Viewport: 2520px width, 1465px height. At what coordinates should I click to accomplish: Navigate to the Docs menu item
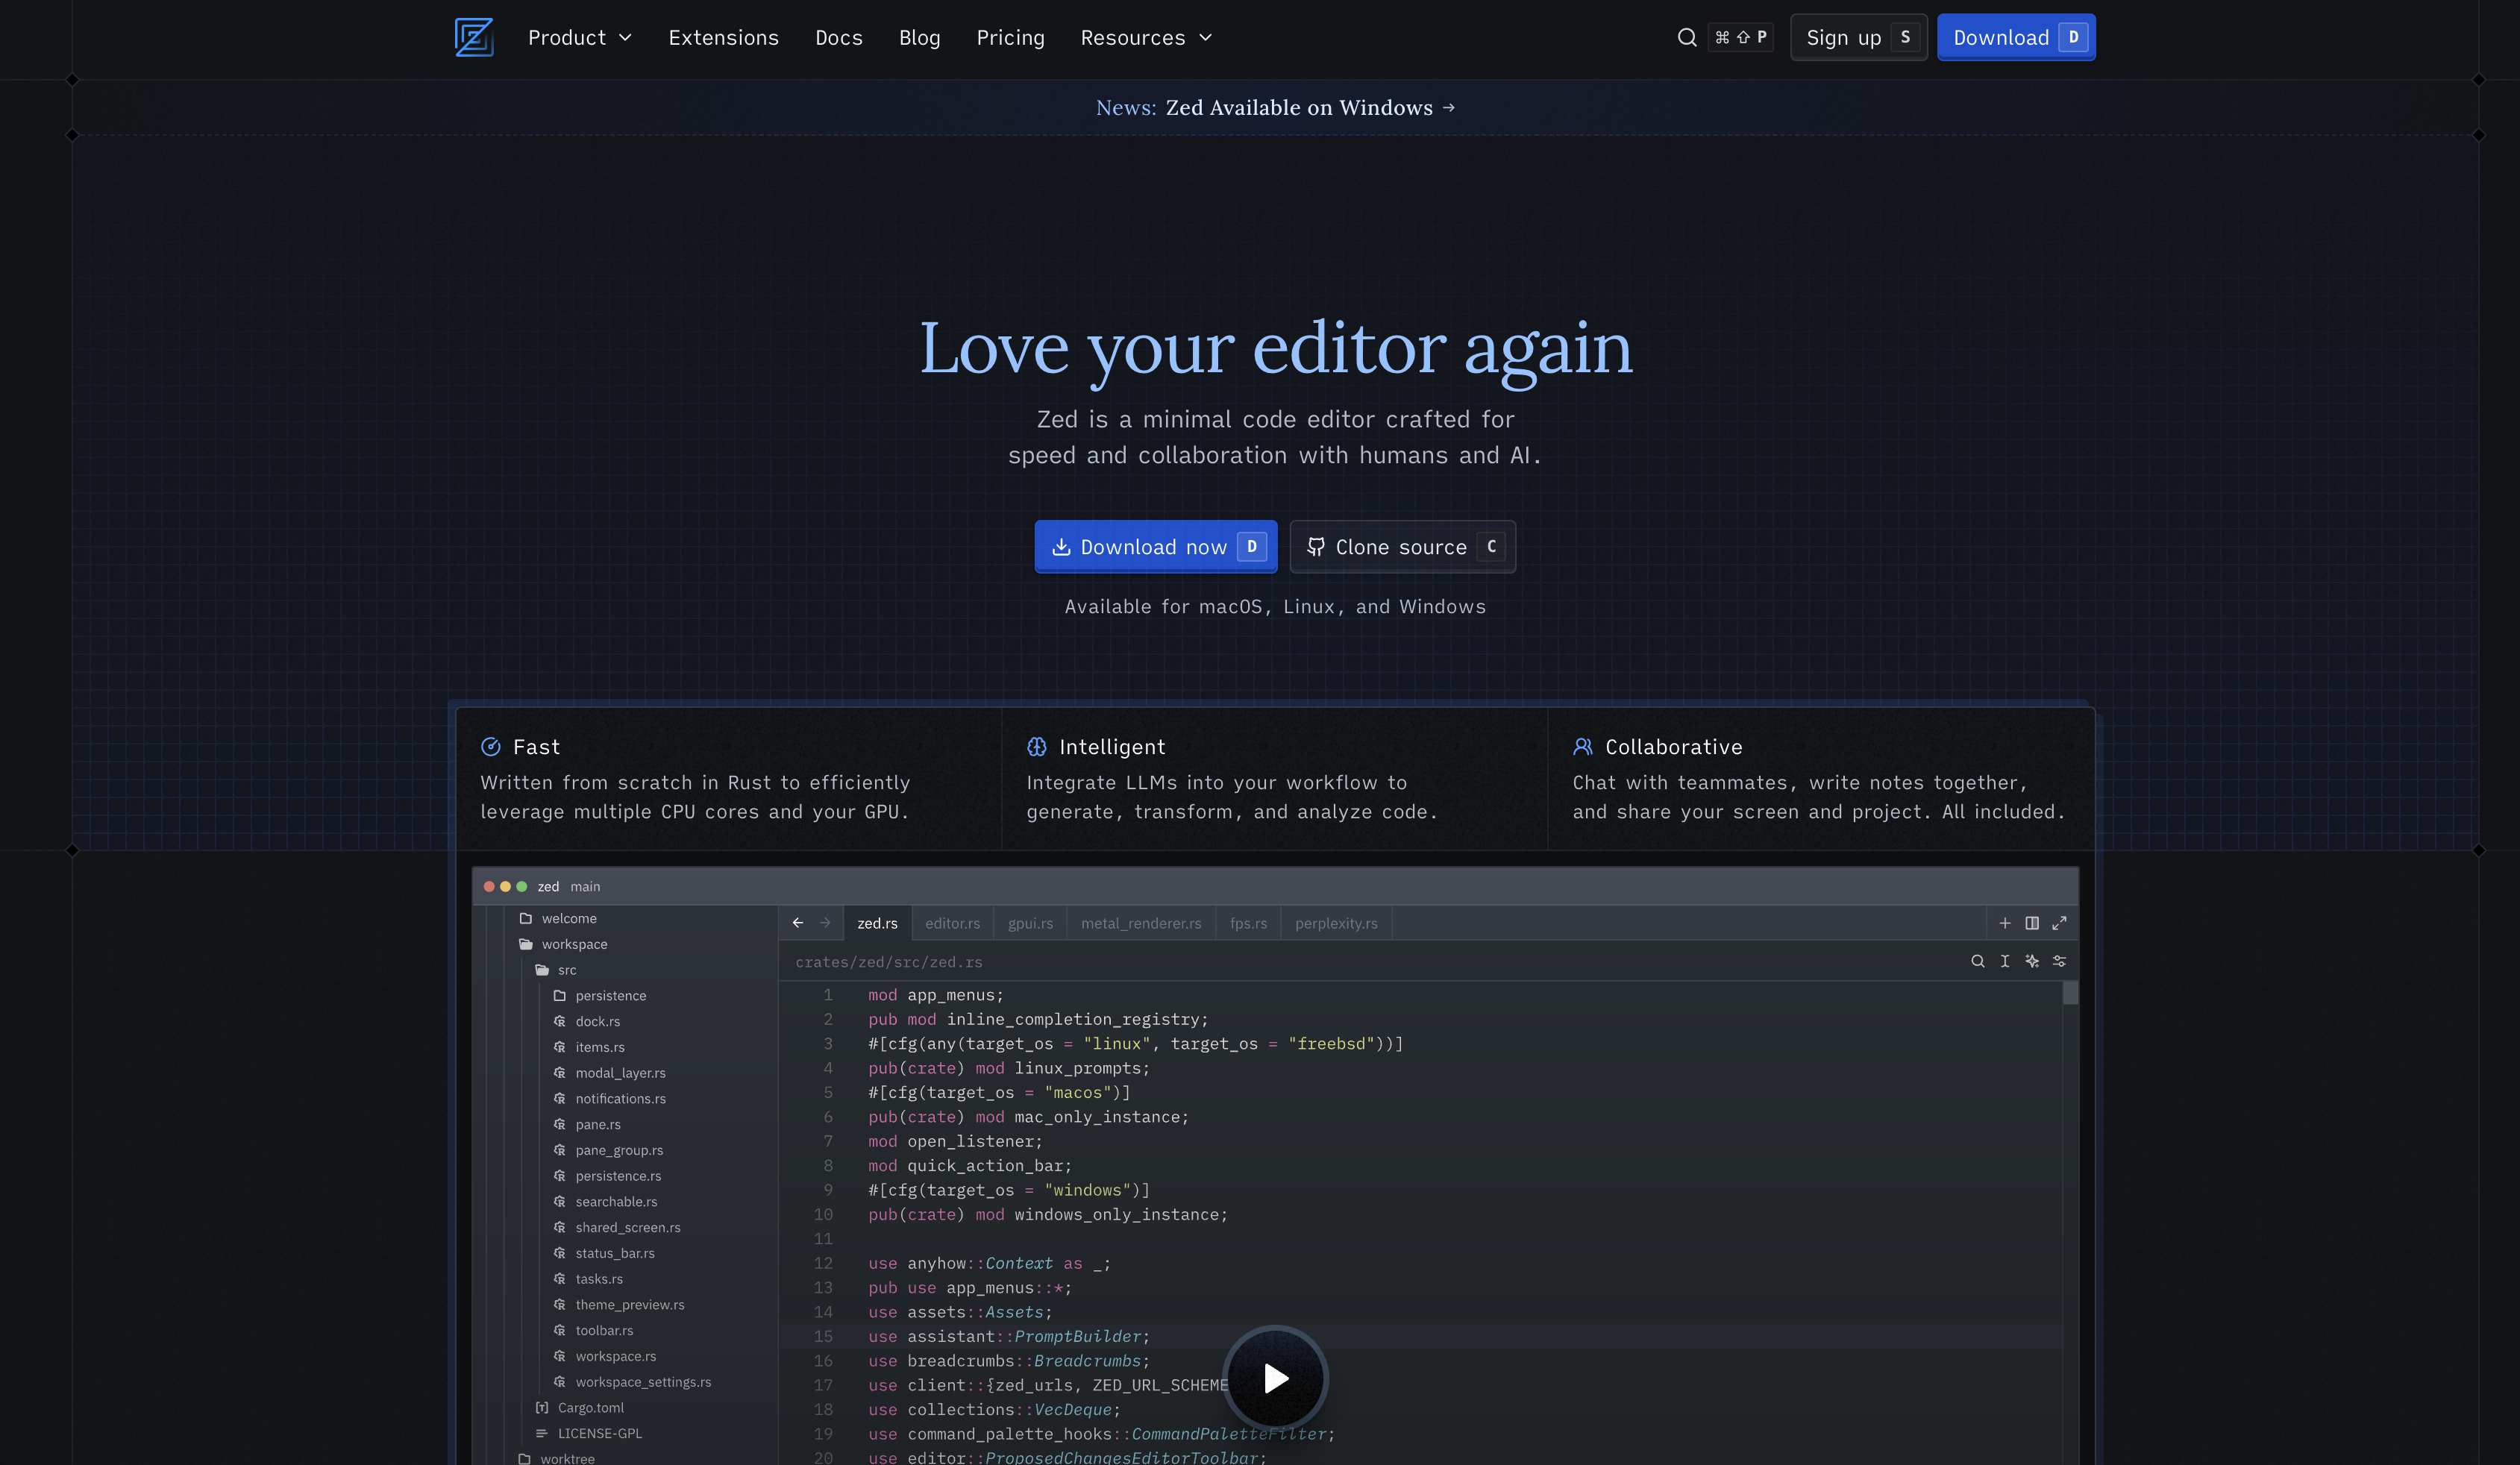839,37
